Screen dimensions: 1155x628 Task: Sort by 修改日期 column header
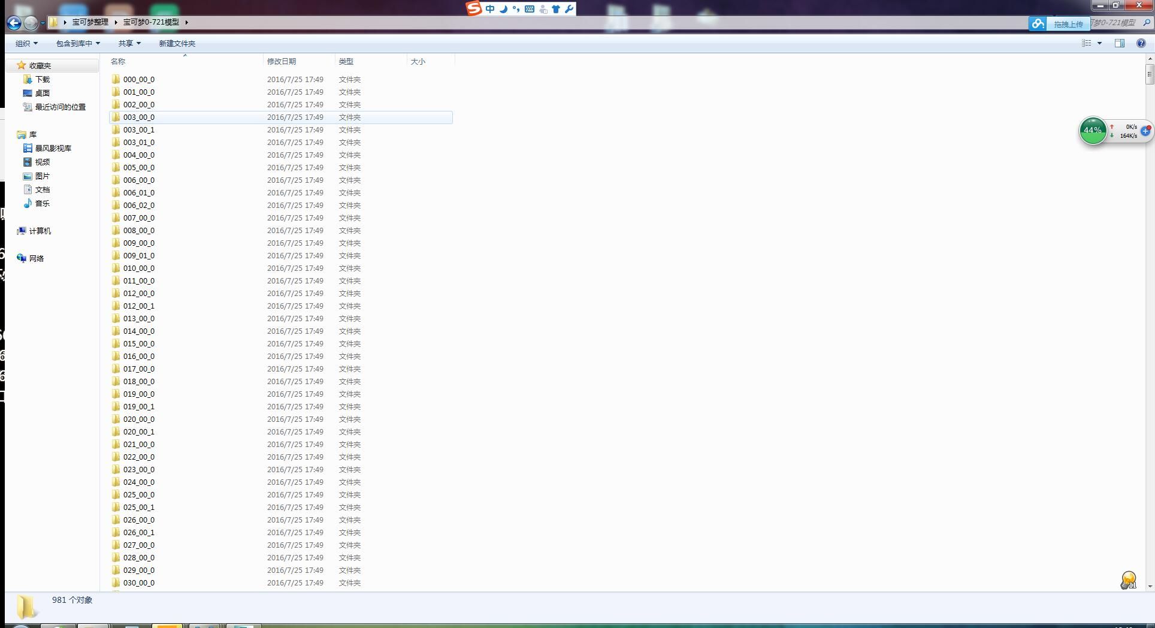(282, 61)
